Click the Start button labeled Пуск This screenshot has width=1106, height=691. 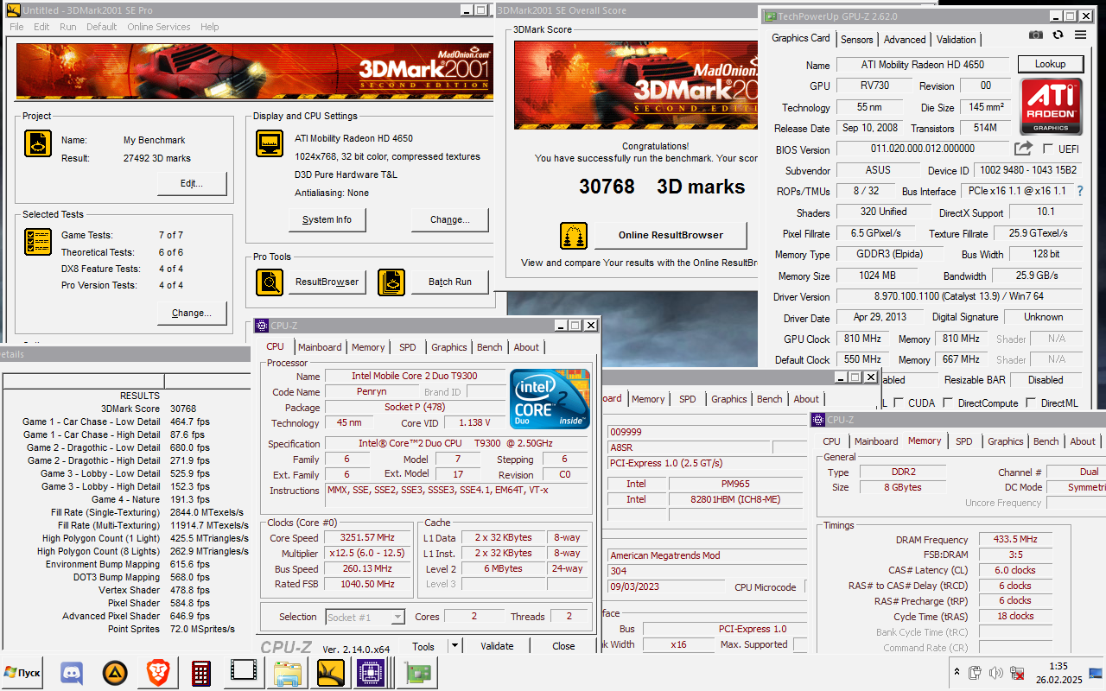[23, 673]
